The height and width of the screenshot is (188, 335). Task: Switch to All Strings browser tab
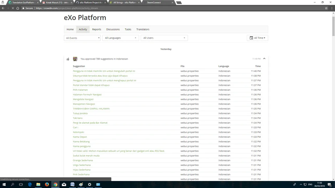[x=124, y=3]
